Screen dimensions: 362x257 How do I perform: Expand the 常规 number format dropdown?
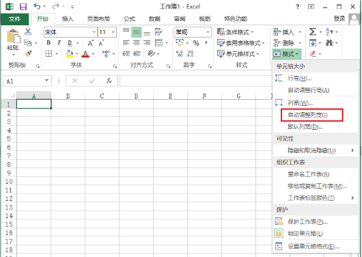(x=208, y=32)
